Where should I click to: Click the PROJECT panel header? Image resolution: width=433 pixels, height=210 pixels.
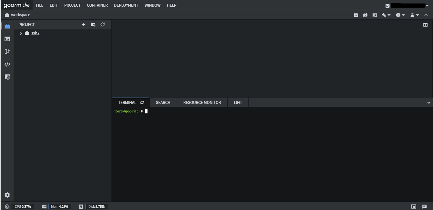click(x=27, y=24)
